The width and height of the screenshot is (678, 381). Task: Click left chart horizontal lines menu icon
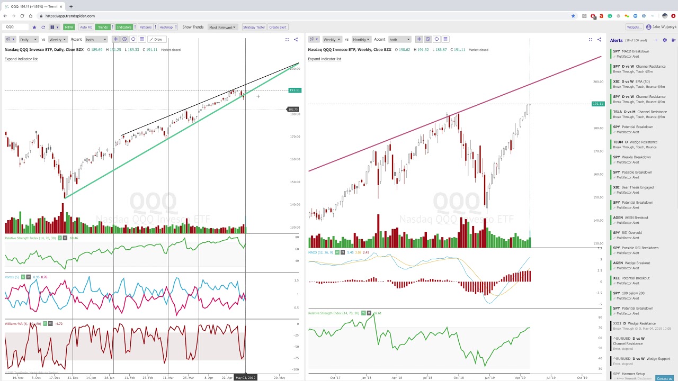pyautogui.click(x=142, y=39)
